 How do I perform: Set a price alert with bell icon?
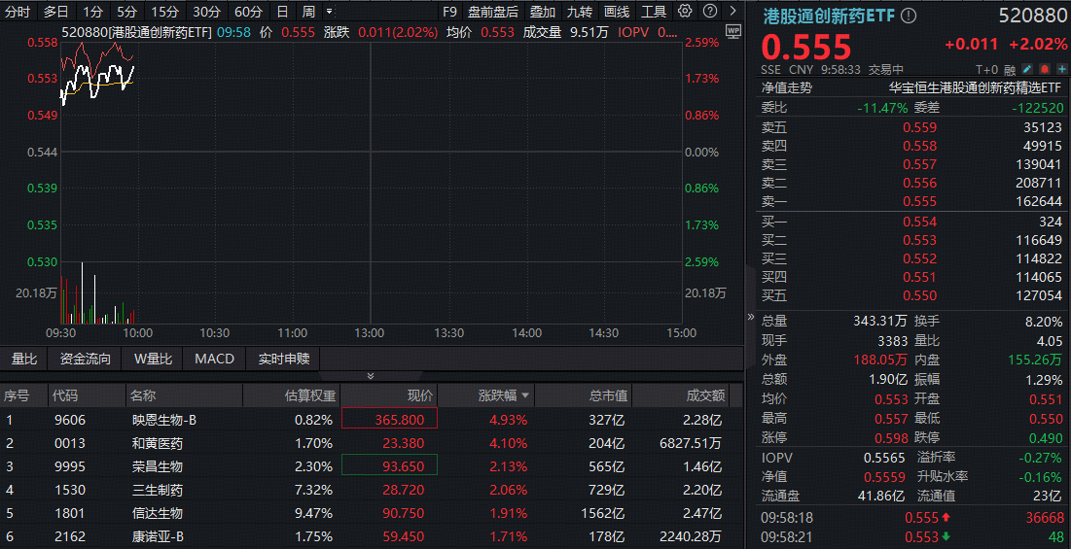(x=1045, y=70)
